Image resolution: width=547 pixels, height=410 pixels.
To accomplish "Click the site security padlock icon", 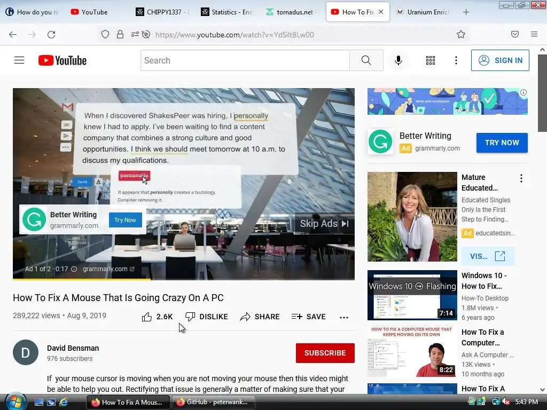I will pos(120,34).
